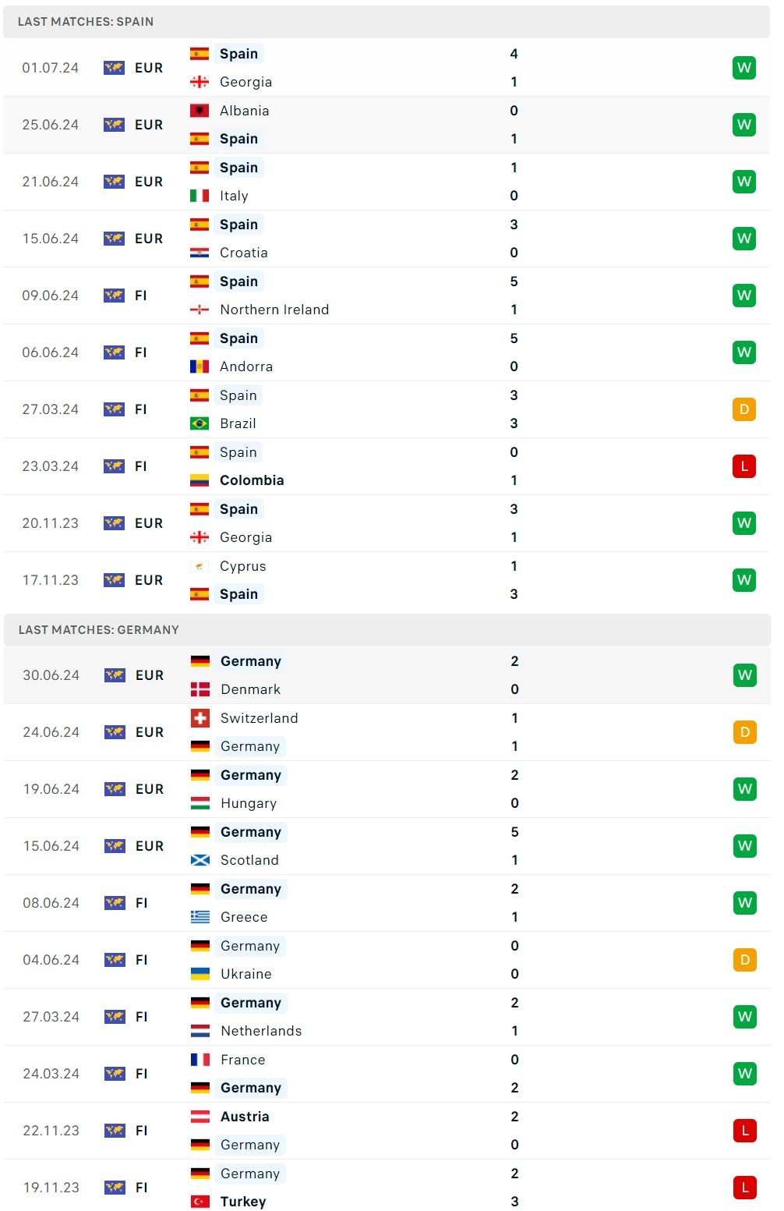
Task: Click the Italy flag icon
Action: pos(200,196)
